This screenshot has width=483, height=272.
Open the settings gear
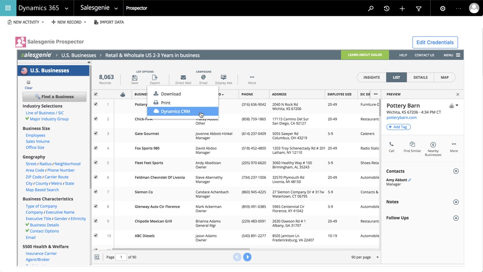coord(443,8)
